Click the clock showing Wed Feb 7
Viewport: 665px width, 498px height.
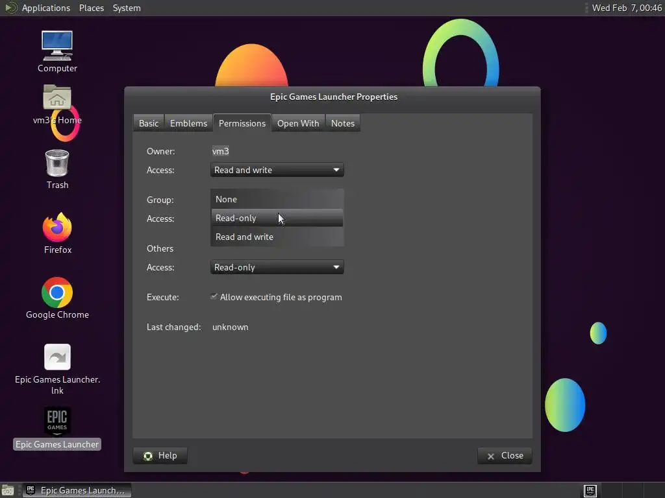tap(627, 8)
